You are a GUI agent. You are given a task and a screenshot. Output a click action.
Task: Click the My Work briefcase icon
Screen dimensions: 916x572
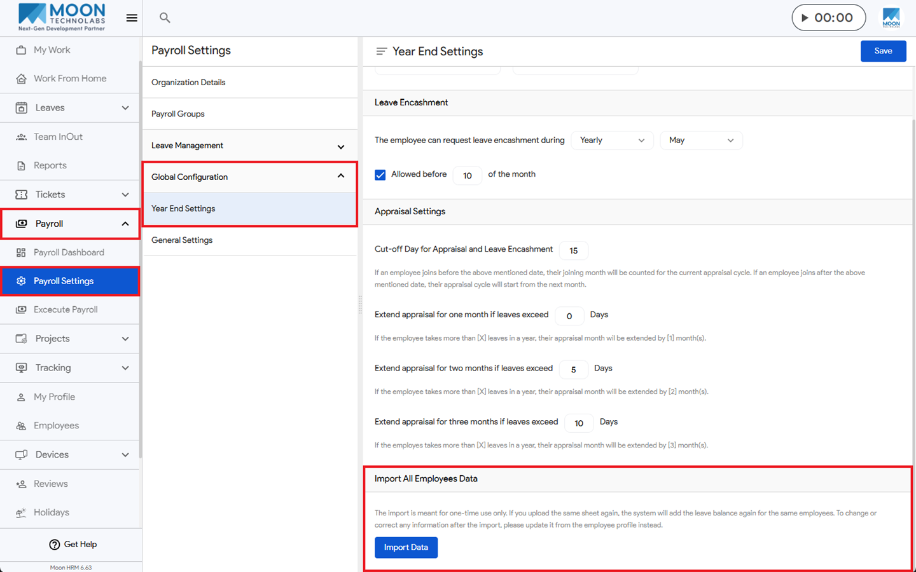[21, 50]
